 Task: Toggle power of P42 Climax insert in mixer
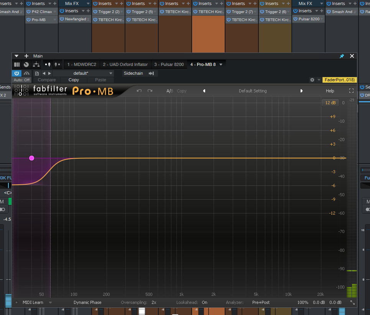[28, 11]
